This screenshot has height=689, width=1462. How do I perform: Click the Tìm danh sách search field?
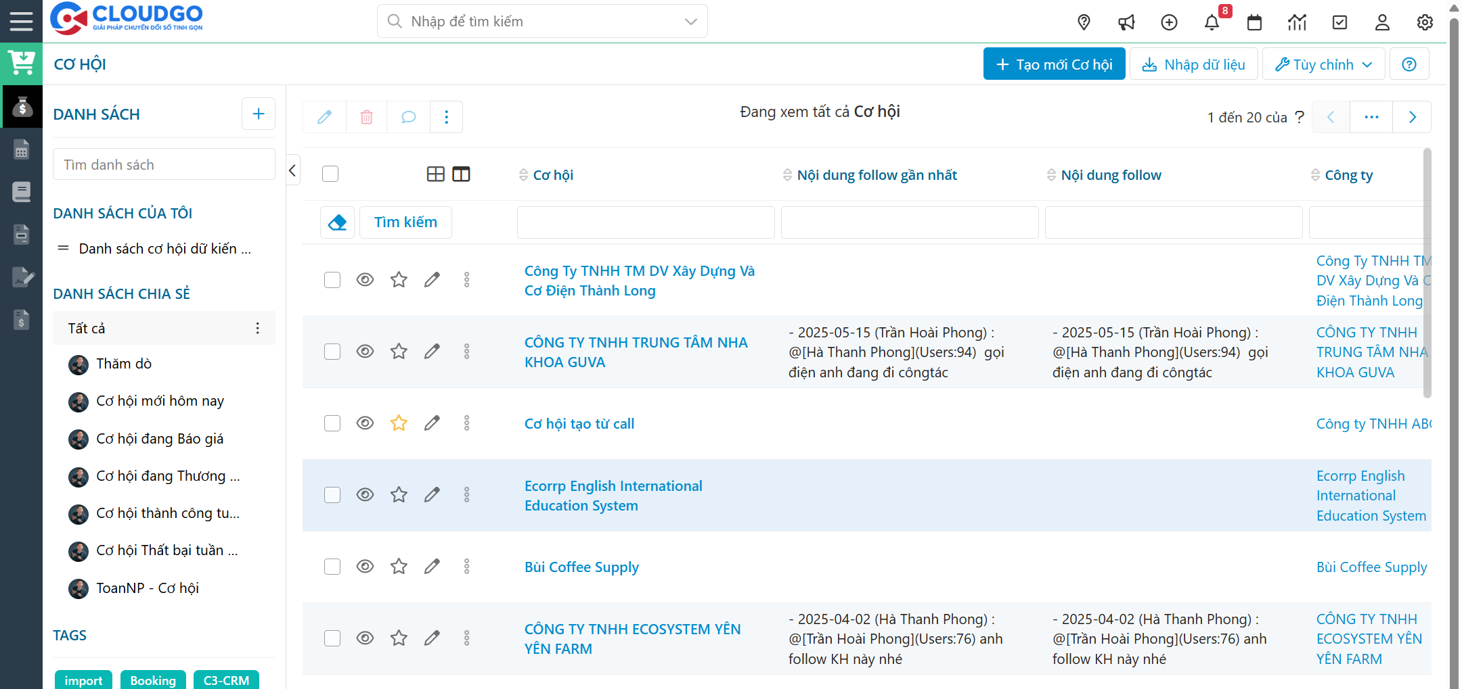point(164,165)
